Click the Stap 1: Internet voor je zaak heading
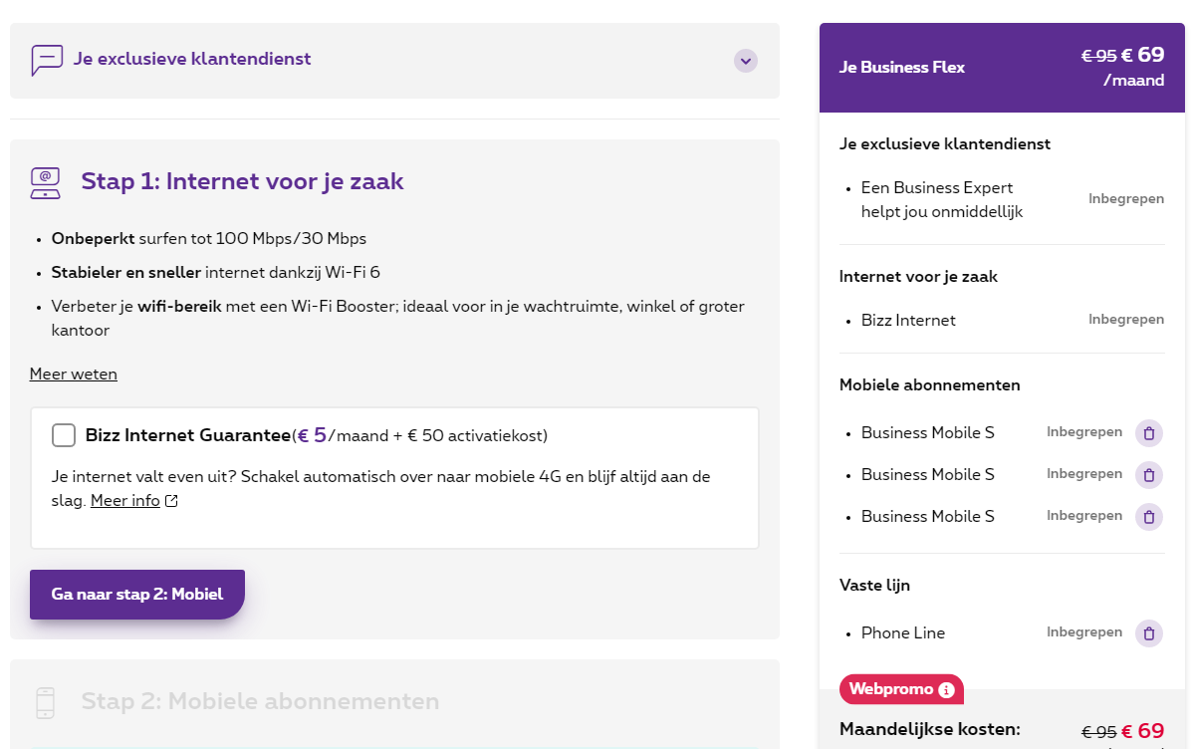Viewport: 1191px width, 749px height. coord(242,181)
